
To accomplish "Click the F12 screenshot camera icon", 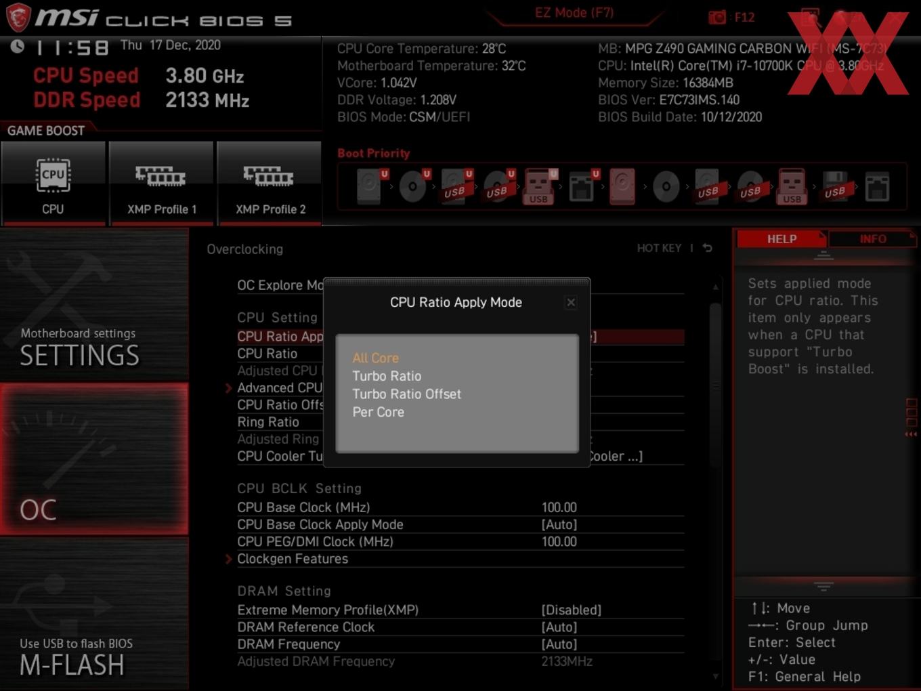I will click(717, 17).
